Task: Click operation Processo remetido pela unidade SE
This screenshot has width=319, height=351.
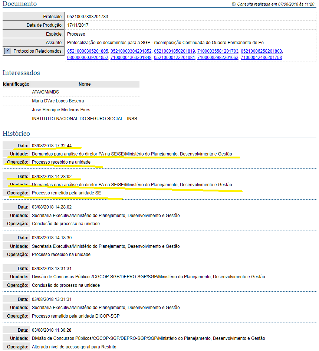Action: pyautogui.click(x=66, y=193)
